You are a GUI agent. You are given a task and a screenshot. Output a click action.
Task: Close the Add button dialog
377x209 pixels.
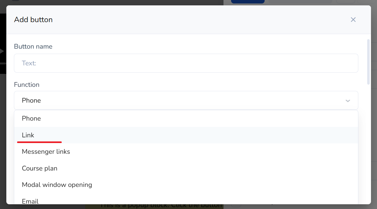pos(353,20)
